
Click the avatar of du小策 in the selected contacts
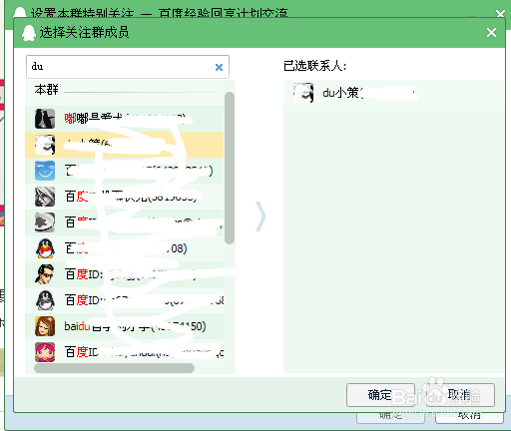point(303,93)
